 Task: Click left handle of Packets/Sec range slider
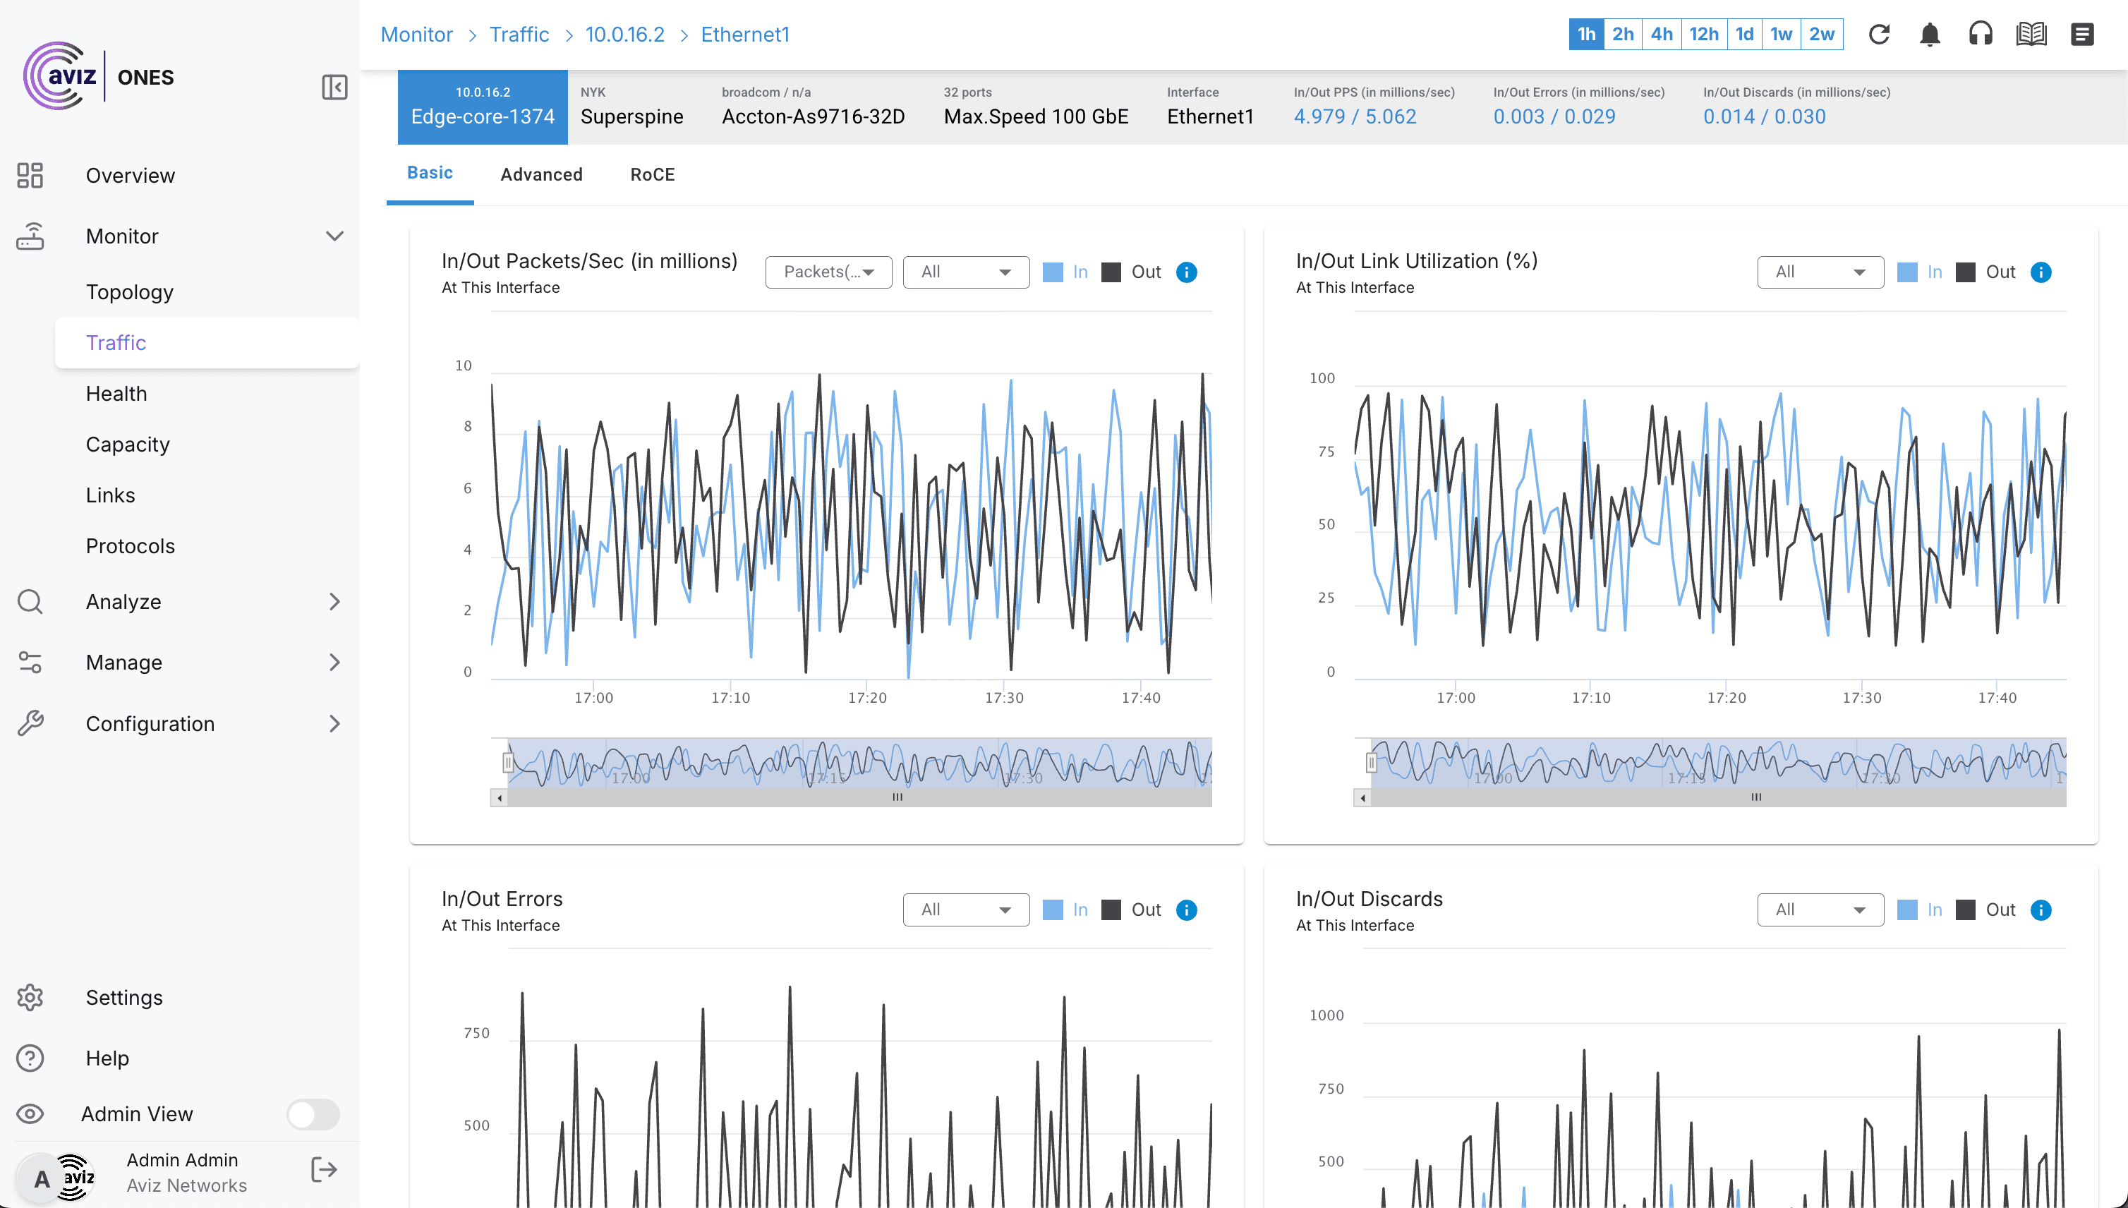[x=508, y=761]
